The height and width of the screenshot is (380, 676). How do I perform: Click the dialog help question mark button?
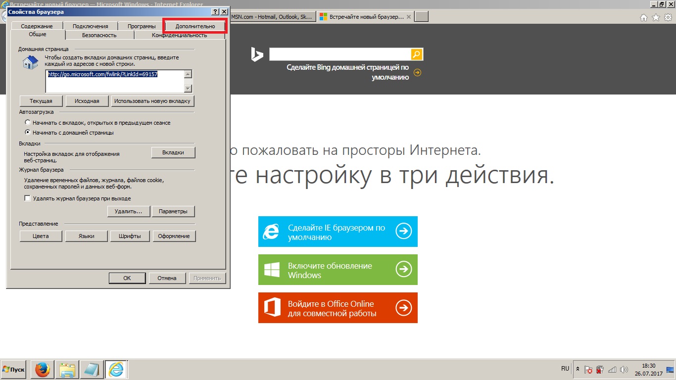click(215, 11)
